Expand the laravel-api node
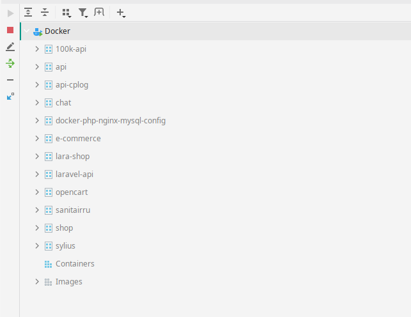 coord(37,174)
